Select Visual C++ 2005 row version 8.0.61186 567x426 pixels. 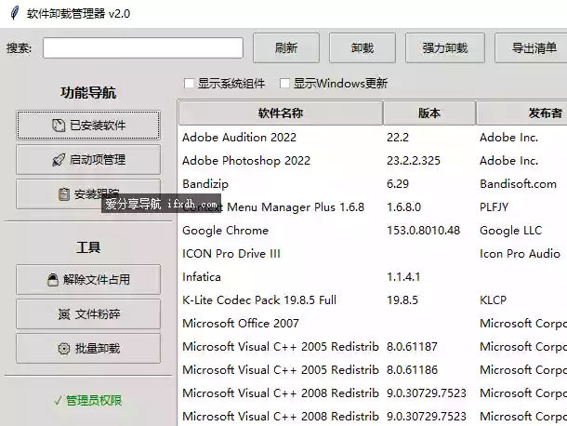(373, 370)
